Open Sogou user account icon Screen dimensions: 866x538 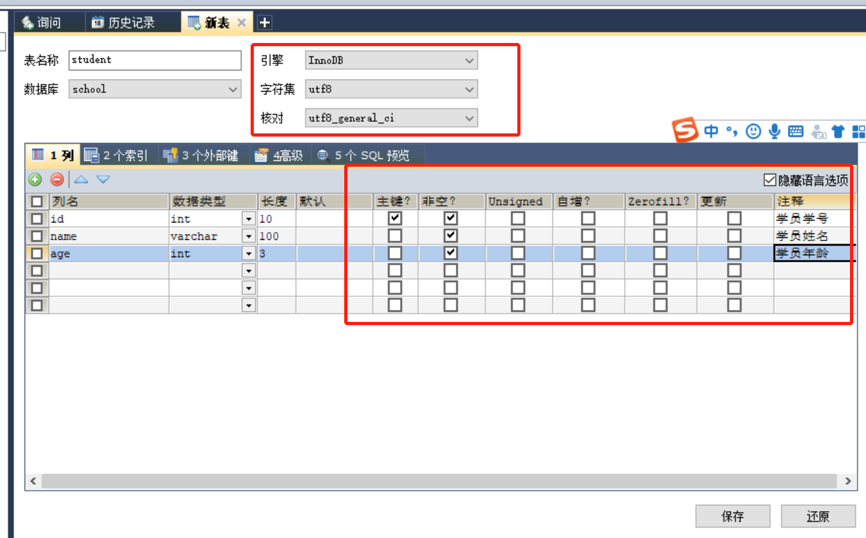818,131
